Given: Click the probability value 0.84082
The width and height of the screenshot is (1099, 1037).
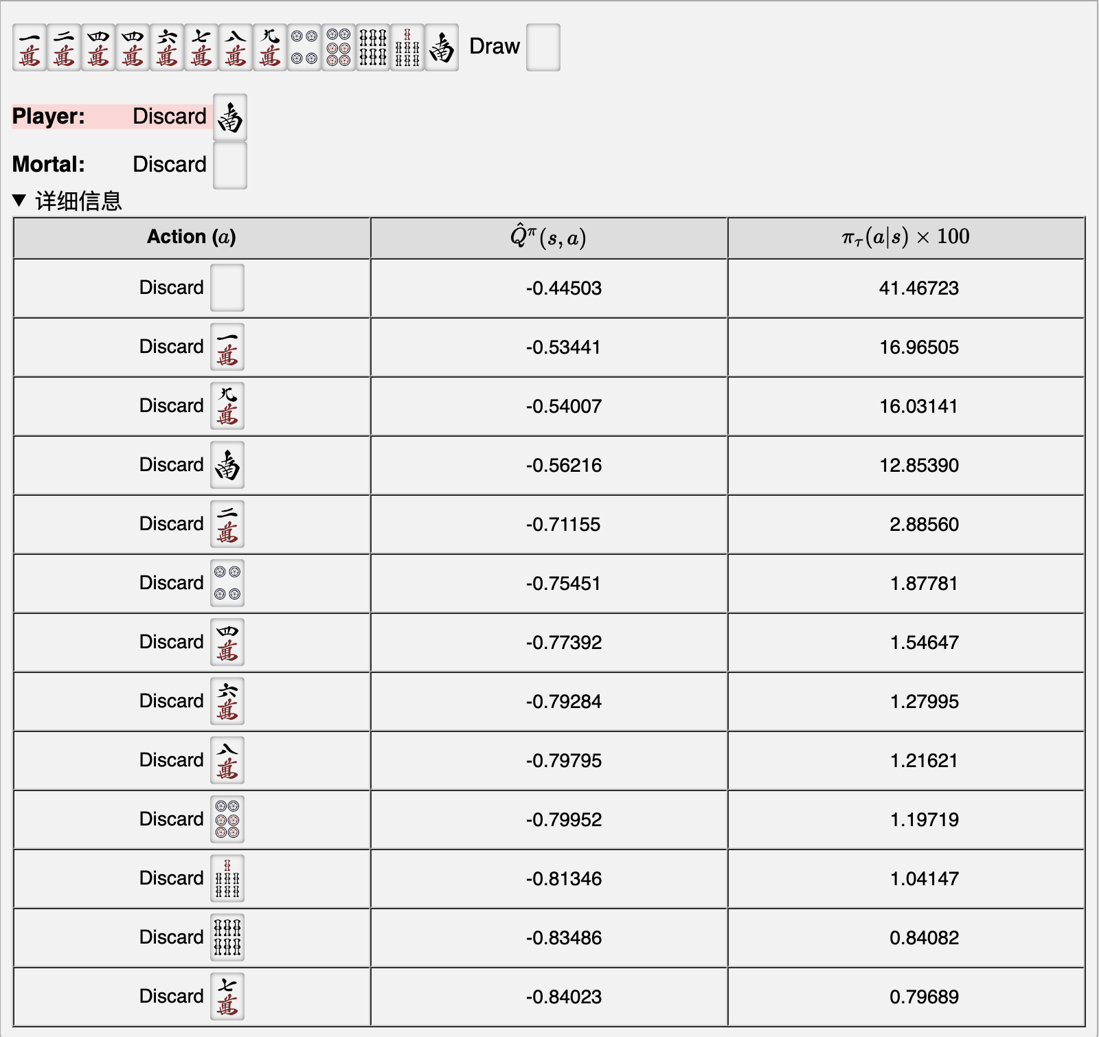Looking at the screenshot, I should click(924, 937).
